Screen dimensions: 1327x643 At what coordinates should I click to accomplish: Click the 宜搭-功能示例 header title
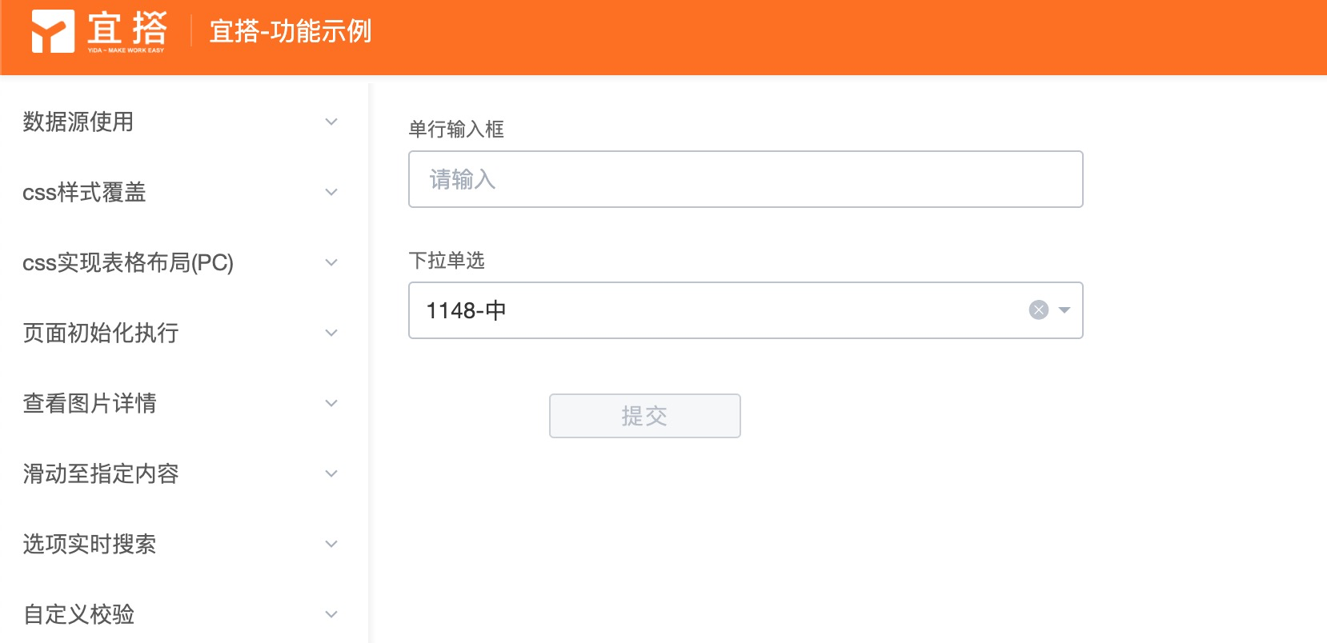coord(291,31)
